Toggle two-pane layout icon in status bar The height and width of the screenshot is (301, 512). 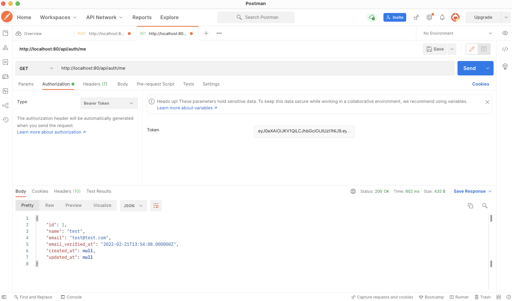[x=499, y=297]
